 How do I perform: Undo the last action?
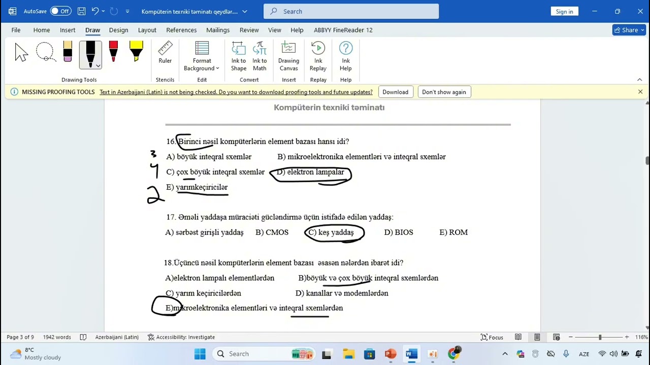tap(95, 11)
